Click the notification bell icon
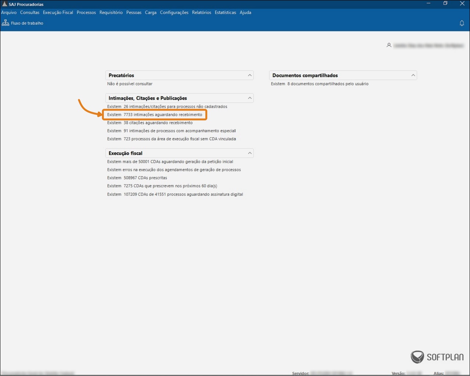The image size is (470, 376). pyautogui.click(x=462, y=23)
